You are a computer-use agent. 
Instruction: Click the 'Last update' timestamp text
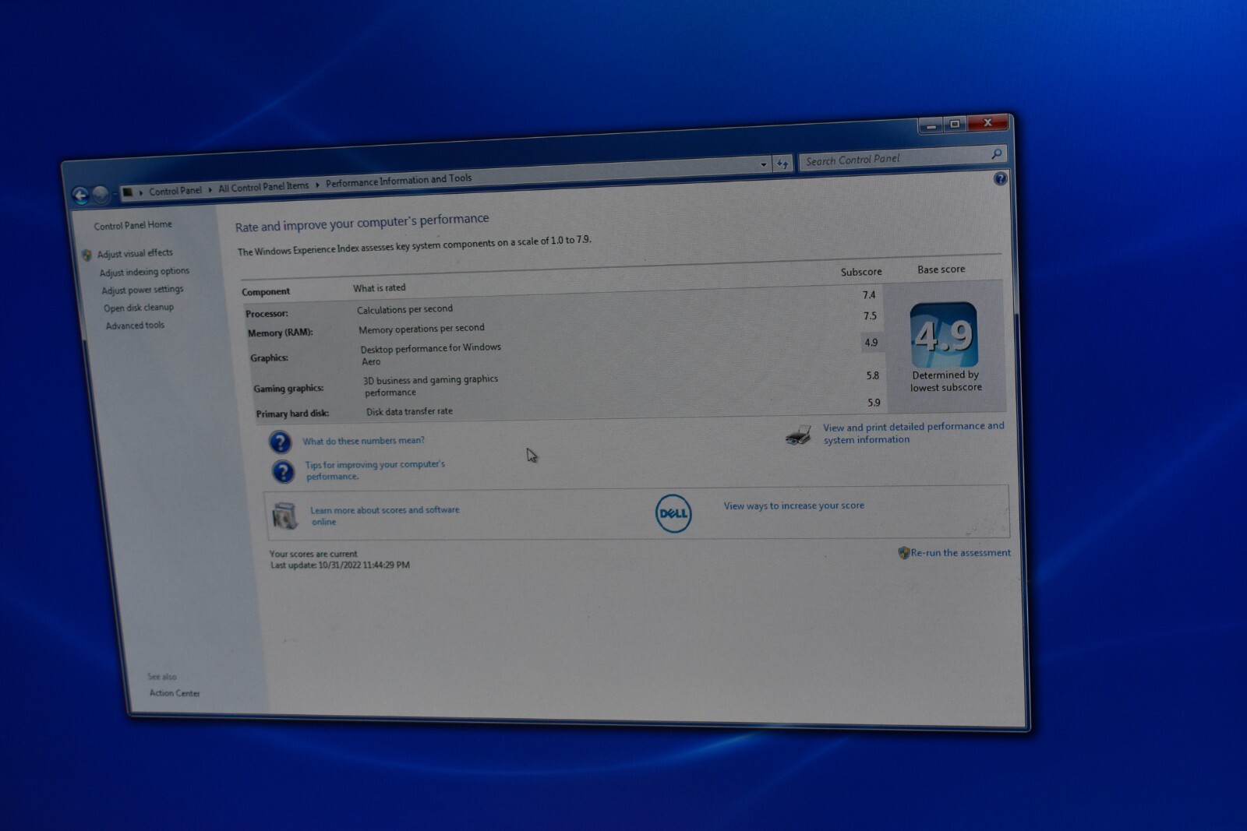click(x=340, y=565)
